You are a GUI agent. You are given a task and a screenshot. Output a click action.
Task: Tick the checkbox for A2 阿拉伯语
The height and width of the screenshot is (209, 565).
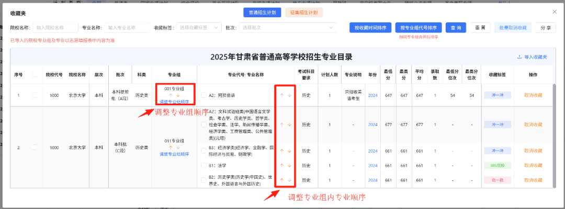pyautogui.click(x=204, y=95)
